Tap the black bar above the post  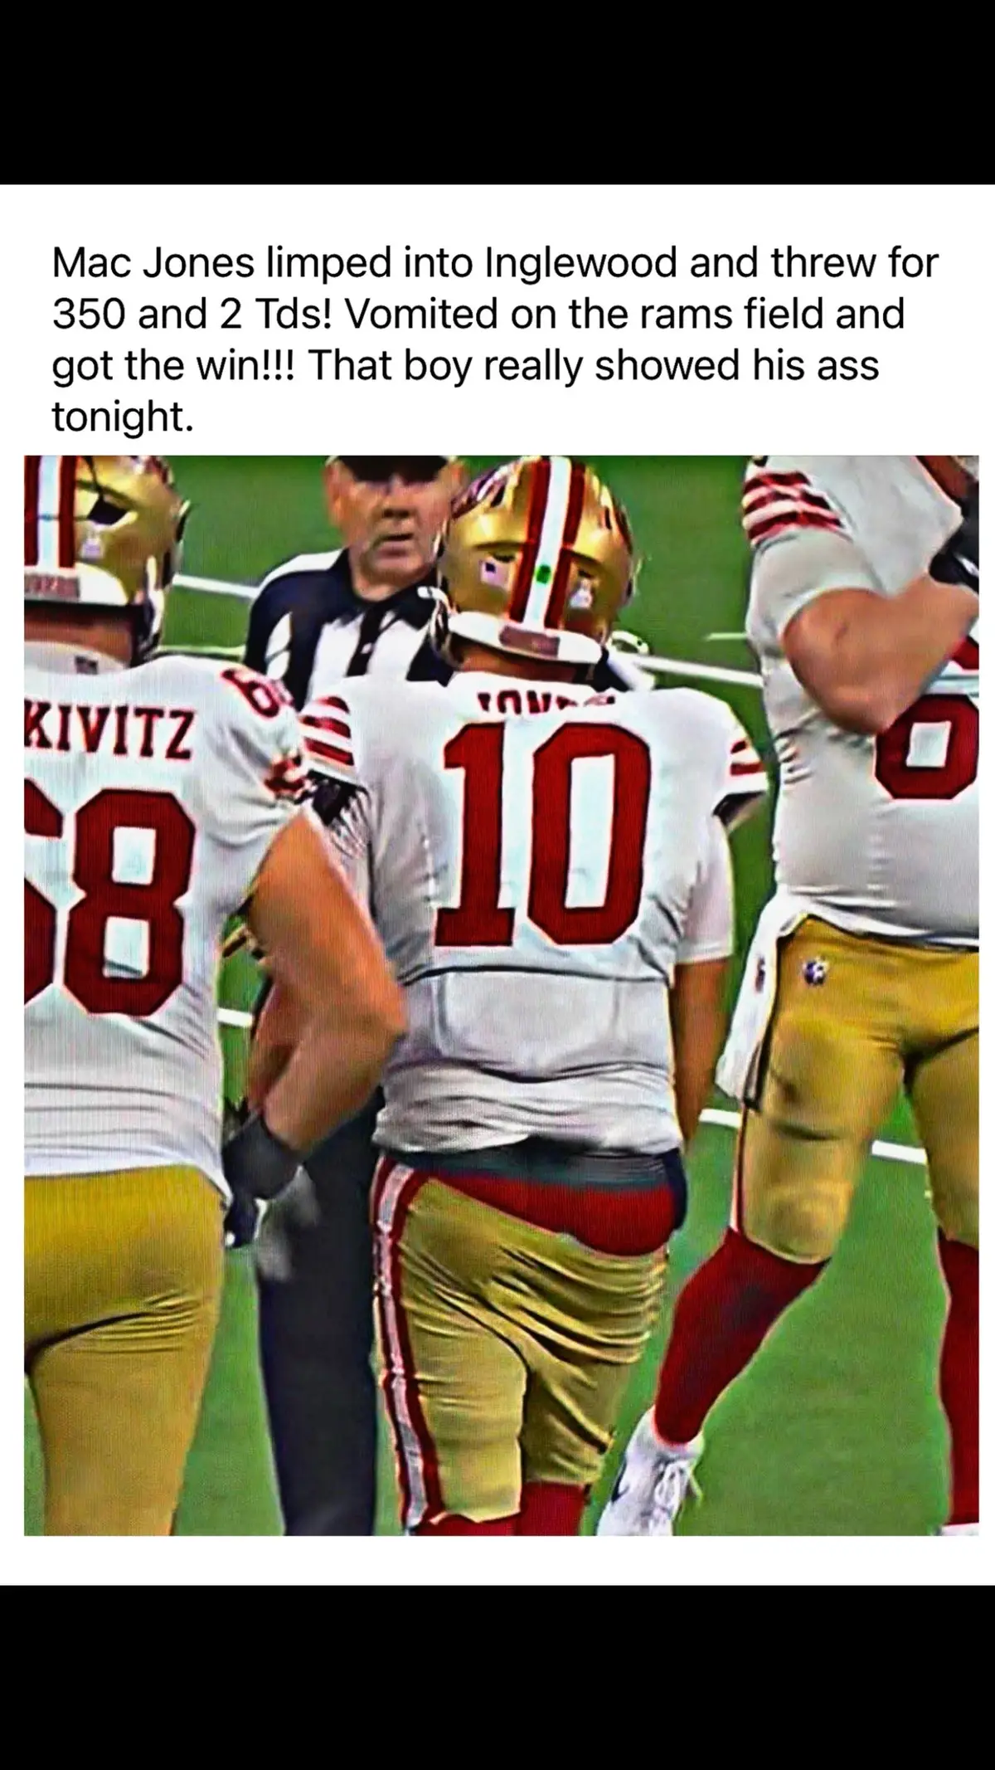[x=498, y=92]
